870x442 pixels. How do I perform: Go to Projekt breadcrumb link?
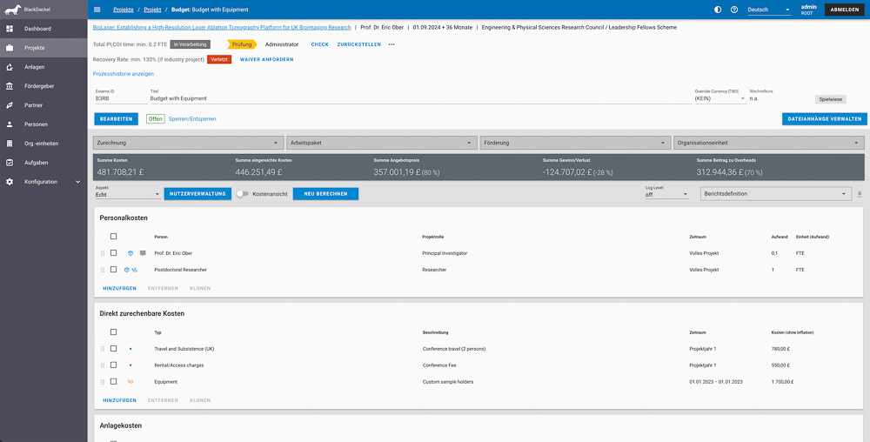click(152, 10)
